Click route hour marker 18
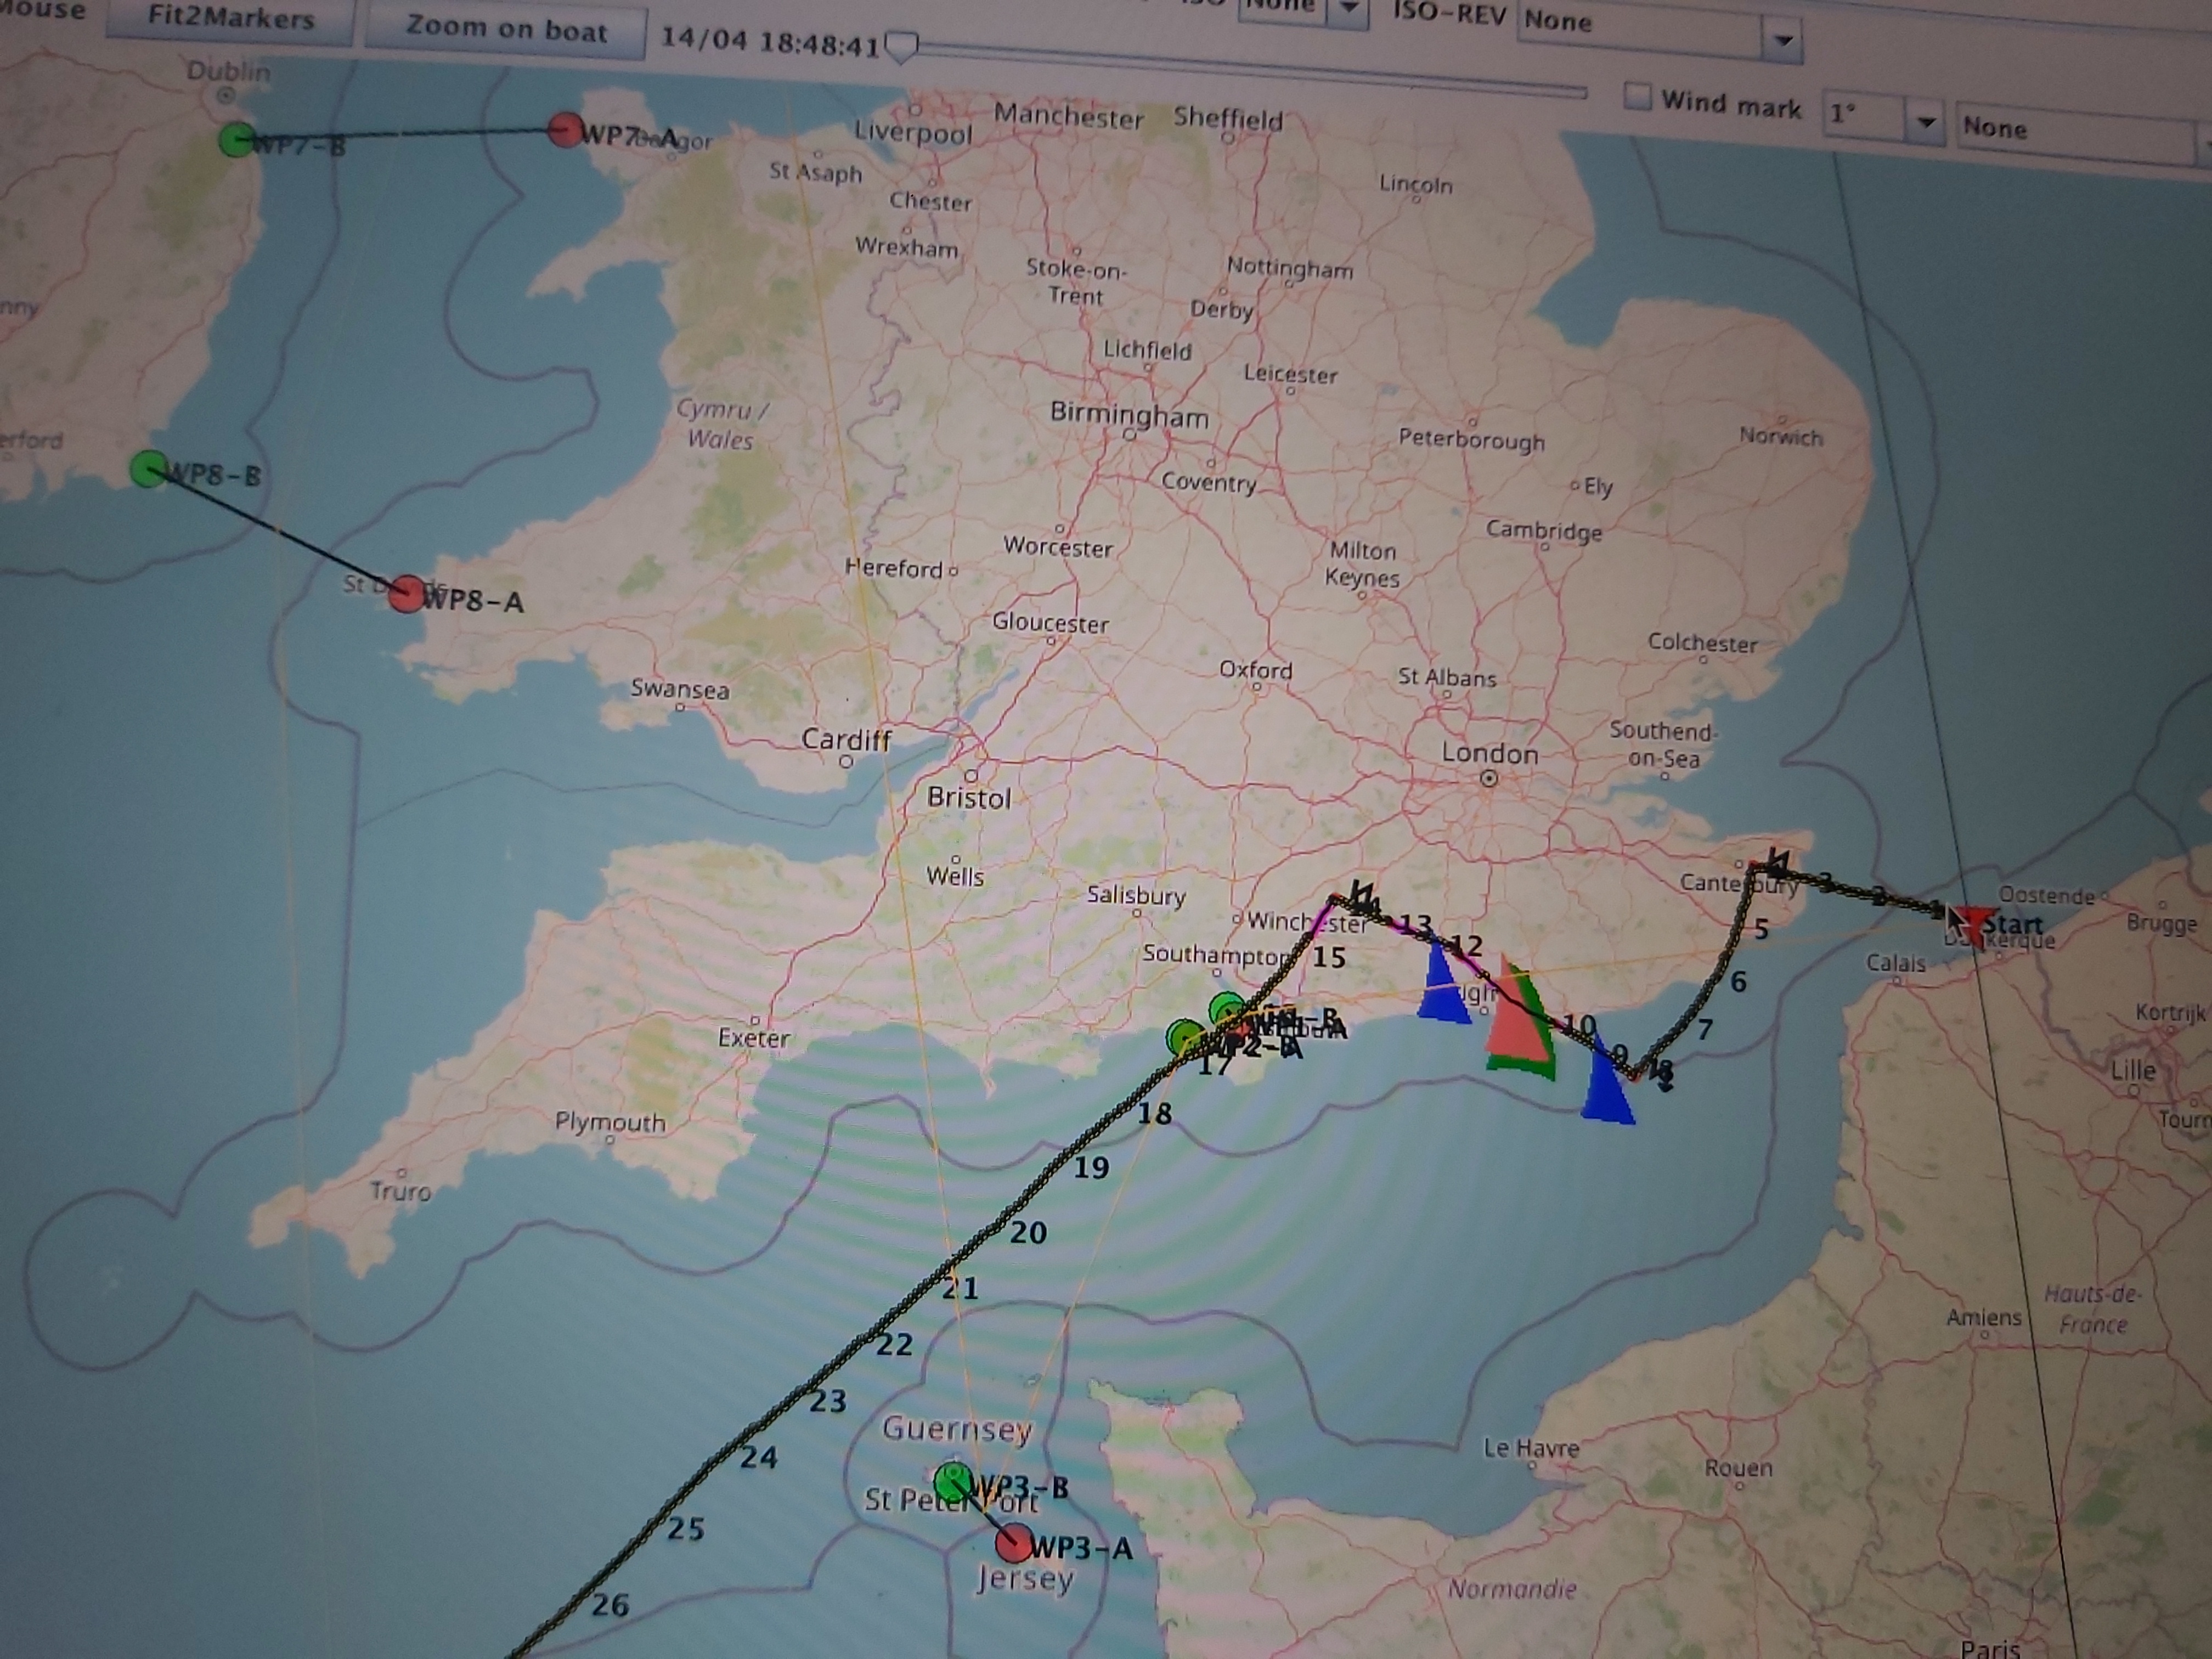 tap(1155, 1113)
